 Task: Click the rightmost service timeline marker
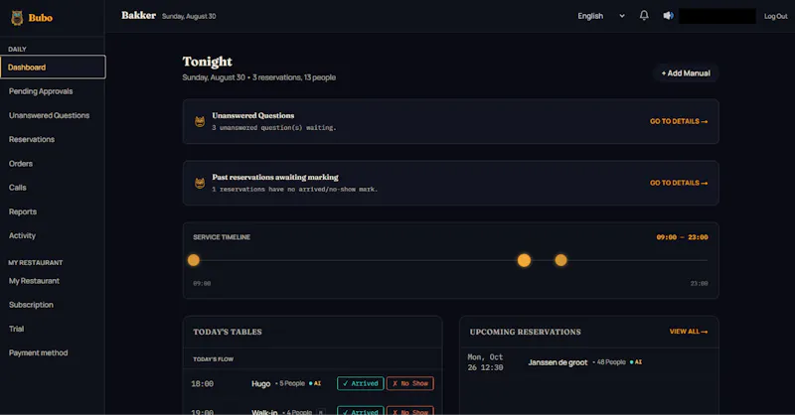coord(560,260)
